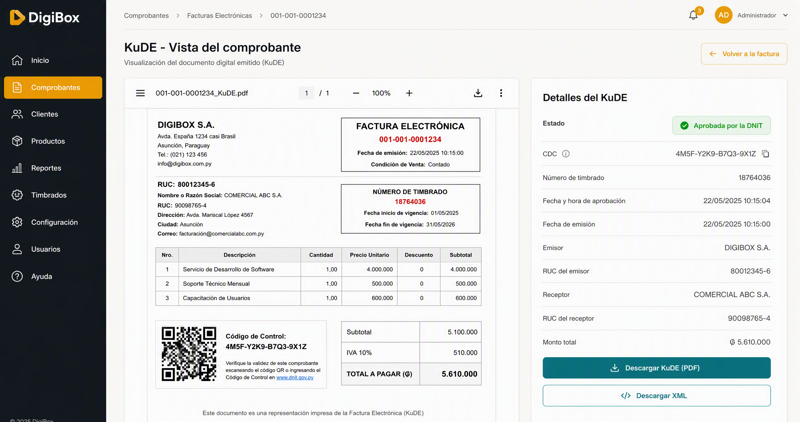Image resolution: width=800 pixels, height=422 pixels.
Task: Toggle the PDF viewer sidebar menu
Action: pos(140,93)
